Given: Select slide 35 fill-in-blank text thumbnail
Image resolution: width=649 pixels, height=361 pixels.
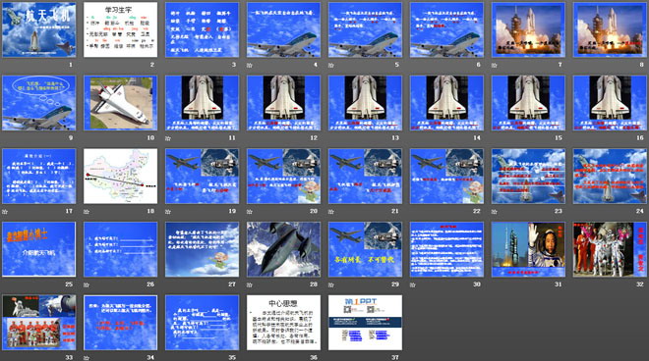Looking at the screenshot, I should (202, 323).
